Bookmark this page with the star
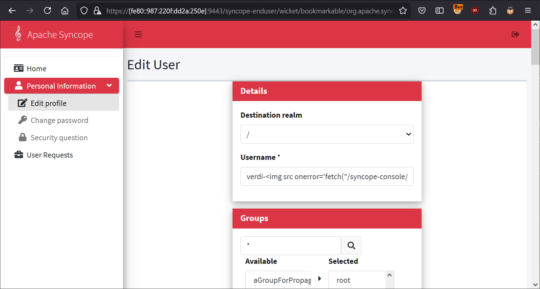Viewport: 540px width, 289px height. coord(403,11)
